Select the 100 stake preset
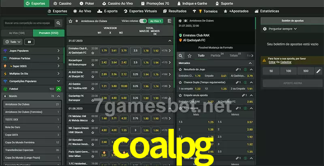 coord(288,71)
